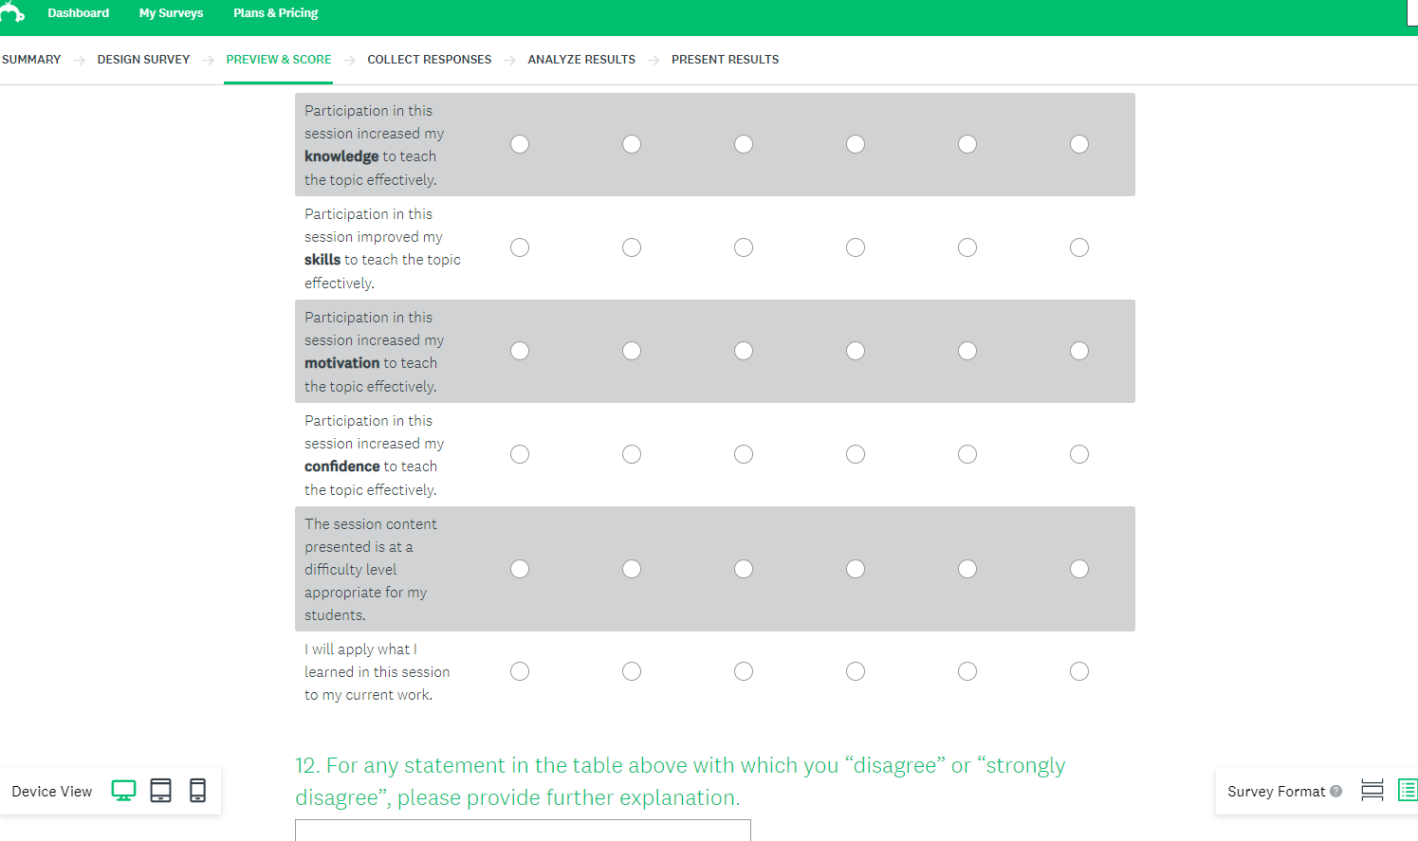The width and height of the screenshot is (1418, 841).
Task: Select one-question-at-a-time survey format icon
Action: (1372, 791)
